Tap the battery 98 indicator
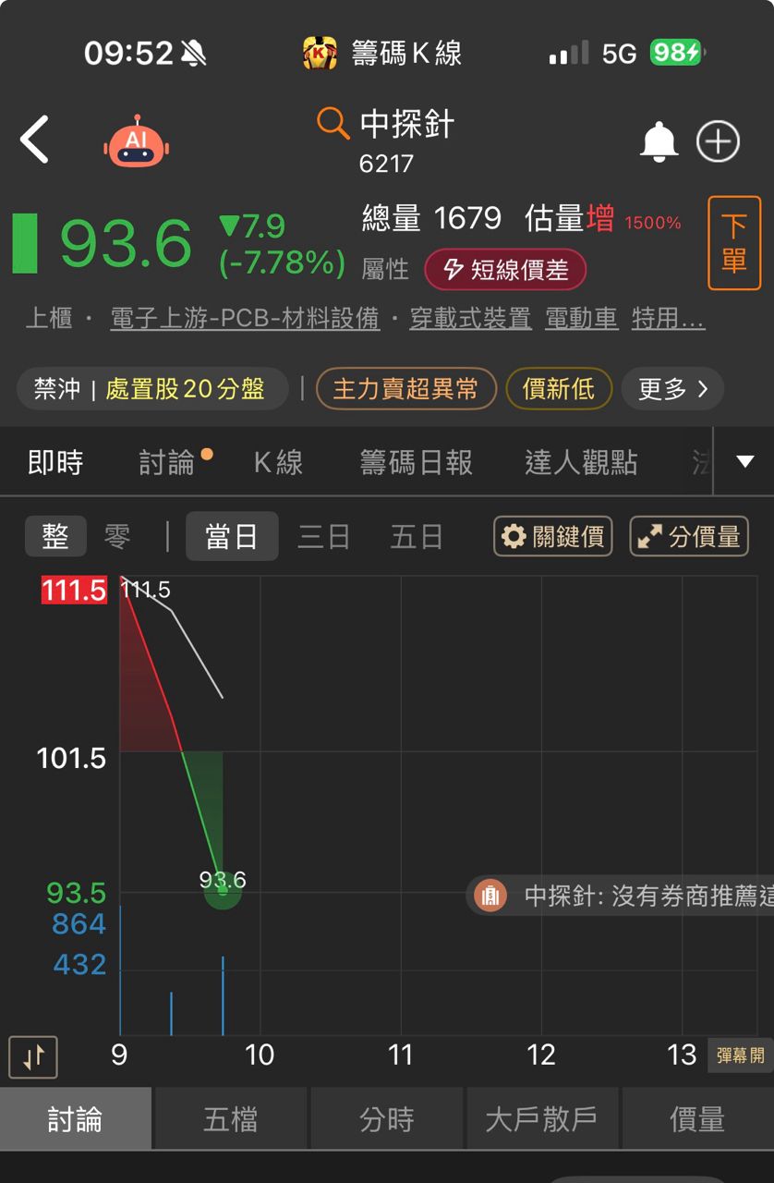 tap(676, 53)
